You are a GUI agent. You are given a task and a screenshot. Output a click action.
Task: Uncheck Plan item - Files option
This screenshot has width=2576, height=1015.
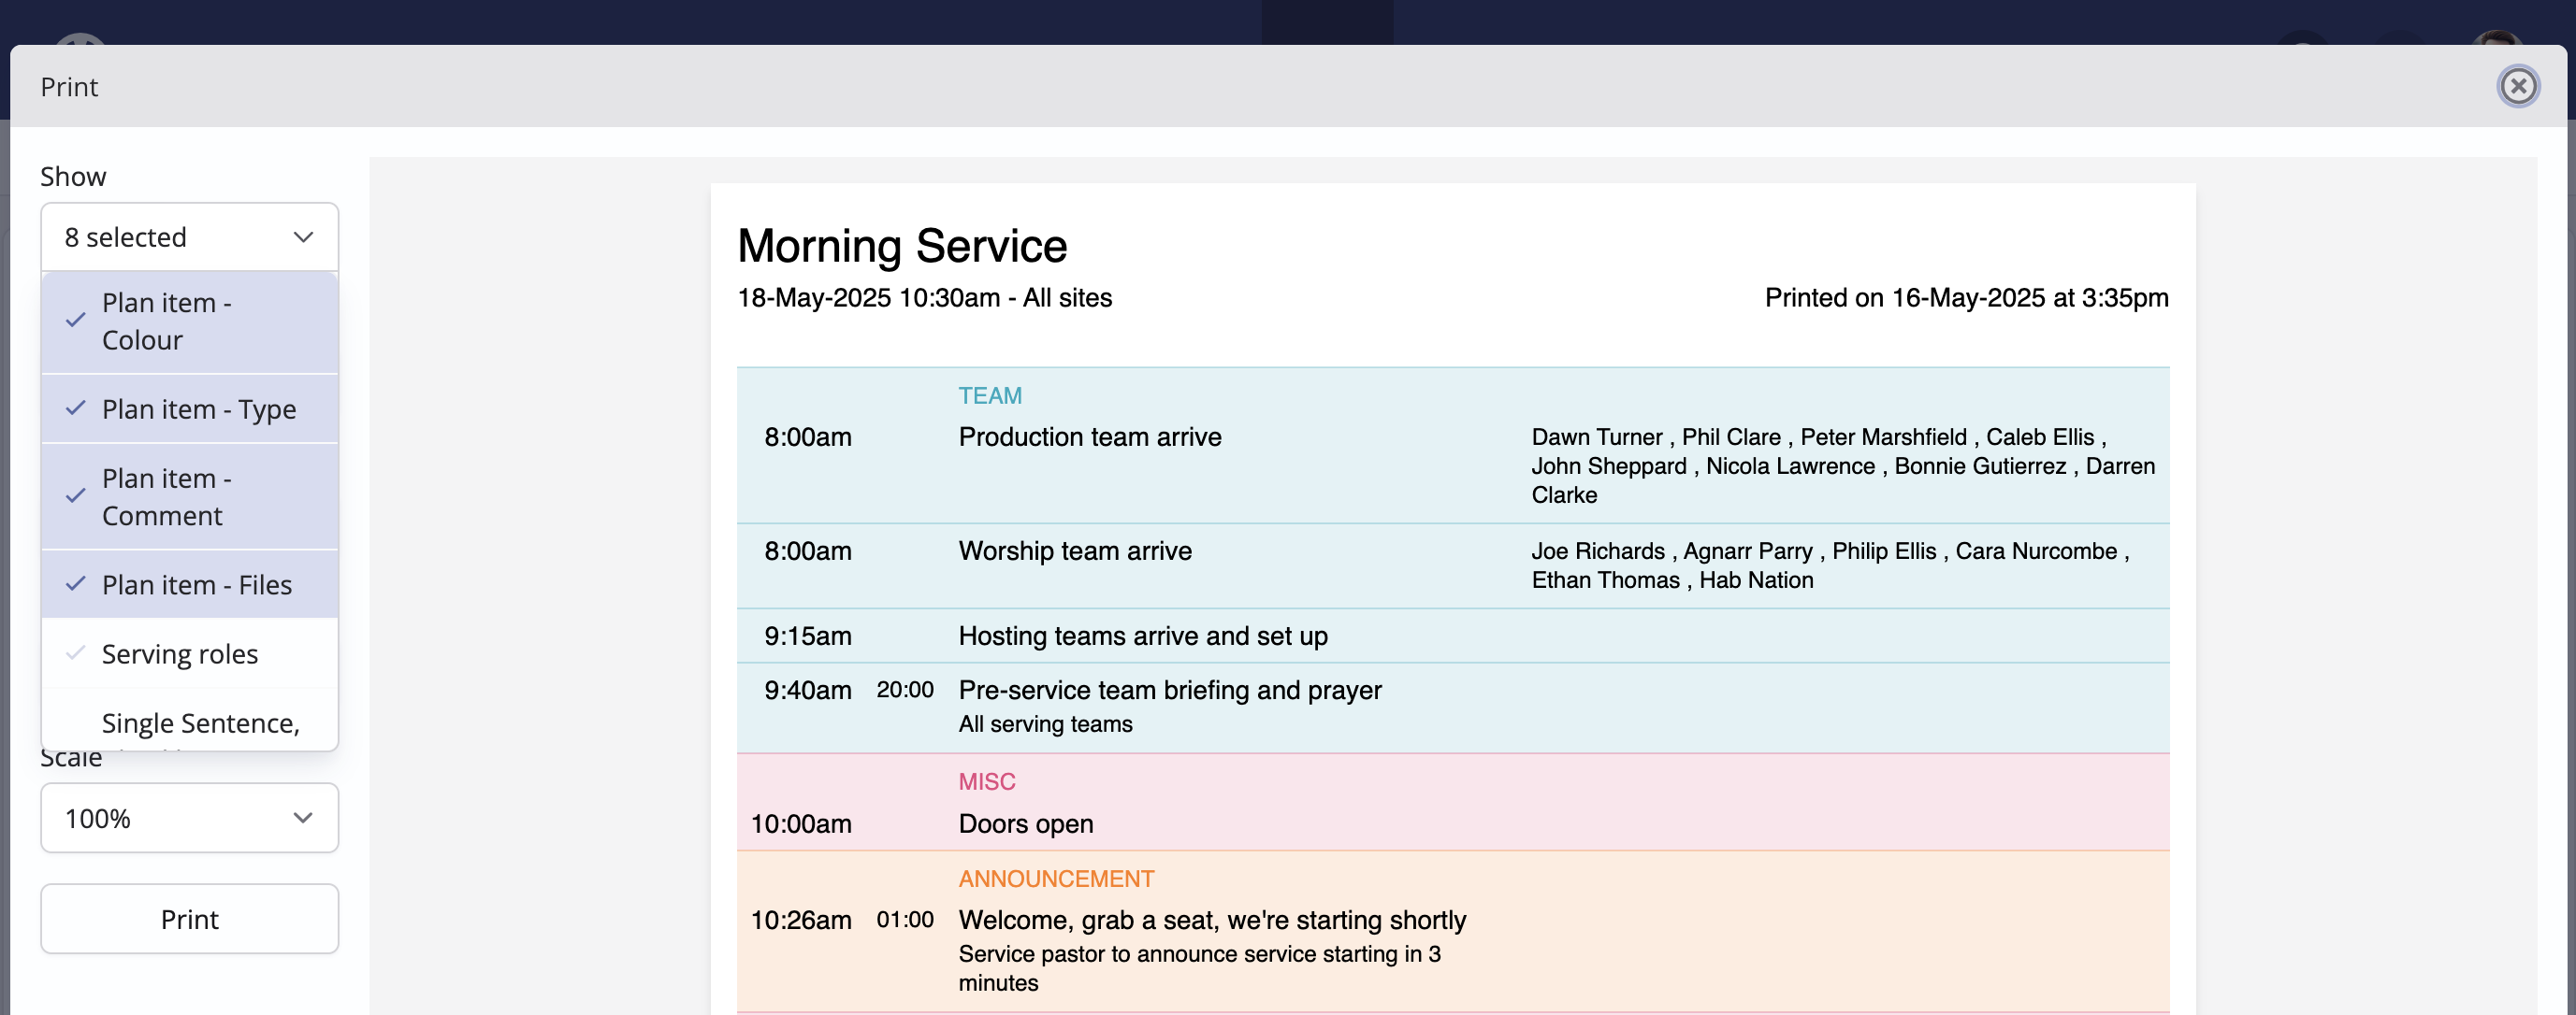click(x=190, y=584)
